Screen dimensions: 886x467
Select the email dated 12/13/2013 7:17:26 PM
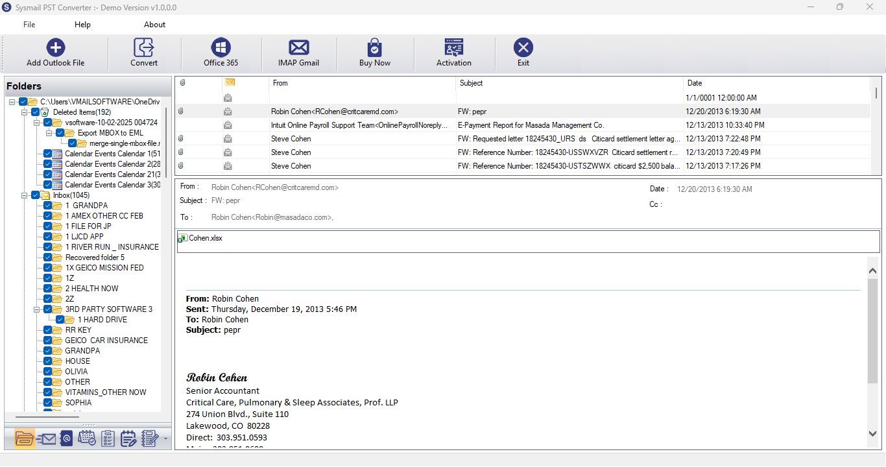[x=523, y=166]
